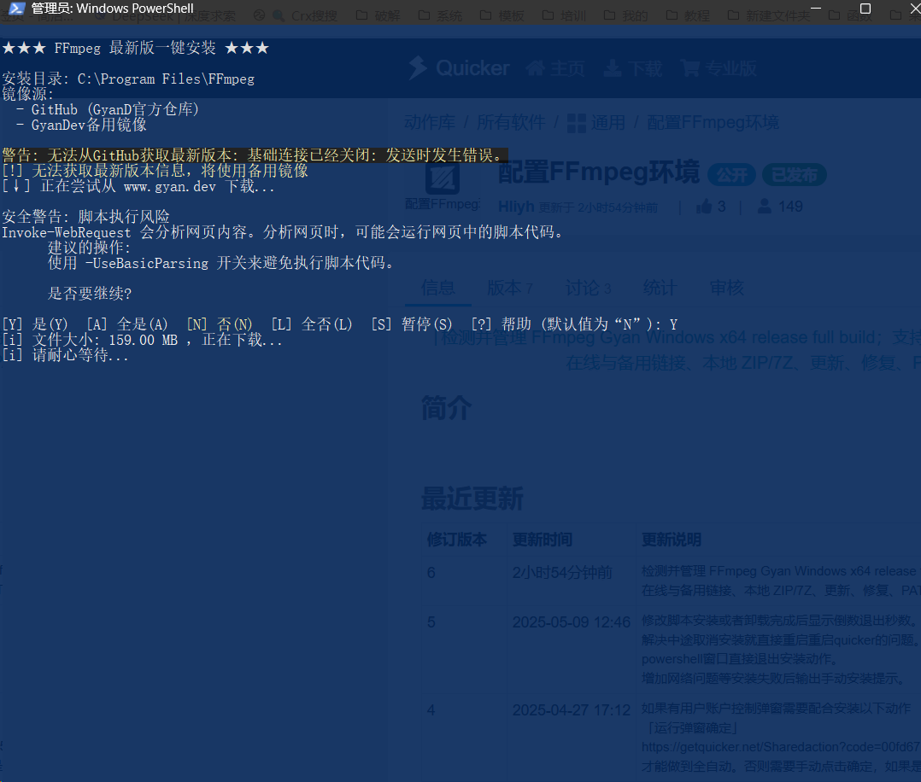Open the 新建文件夹 bookmark folder in the browser
This screenshot has height=782, width=921.
769,16
